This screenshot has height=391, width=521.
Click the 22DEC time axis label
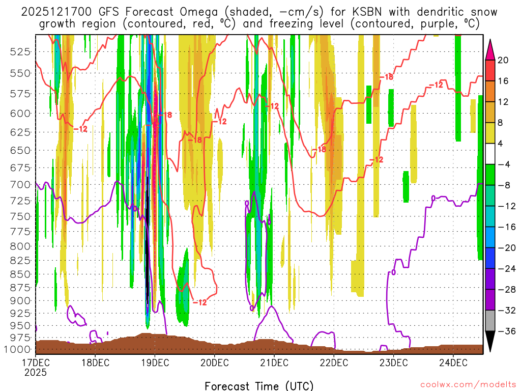[x=334, y=362]
